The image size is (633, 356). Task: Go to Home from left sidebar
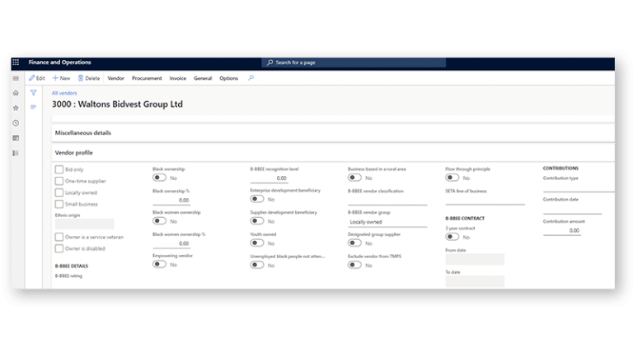16,93
